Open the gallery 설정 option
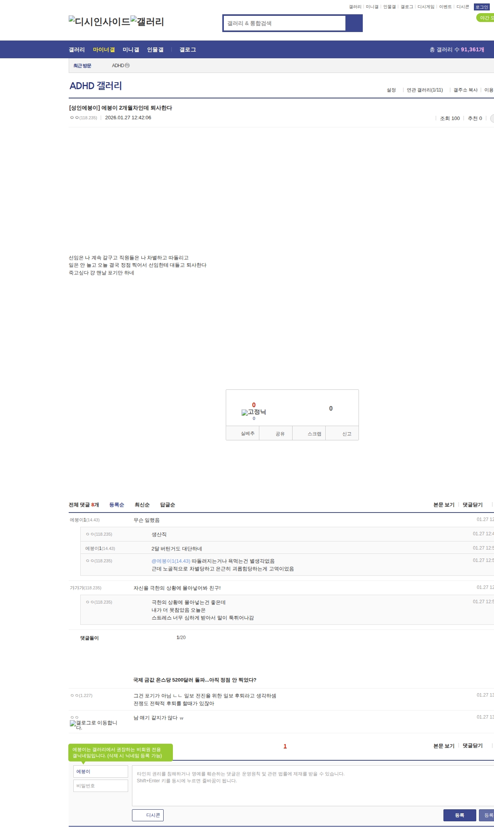Viewport: 494px width, 829px height. point(391,90)
